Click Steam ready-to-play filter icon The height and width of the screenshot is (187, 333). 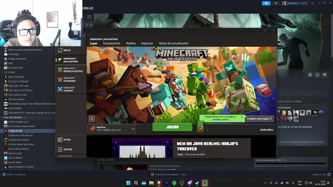point(91,25)
